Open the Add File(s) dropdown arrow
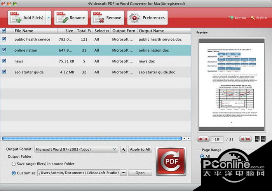The height and width of the screenshot is (191, 272). click(49, 18)
